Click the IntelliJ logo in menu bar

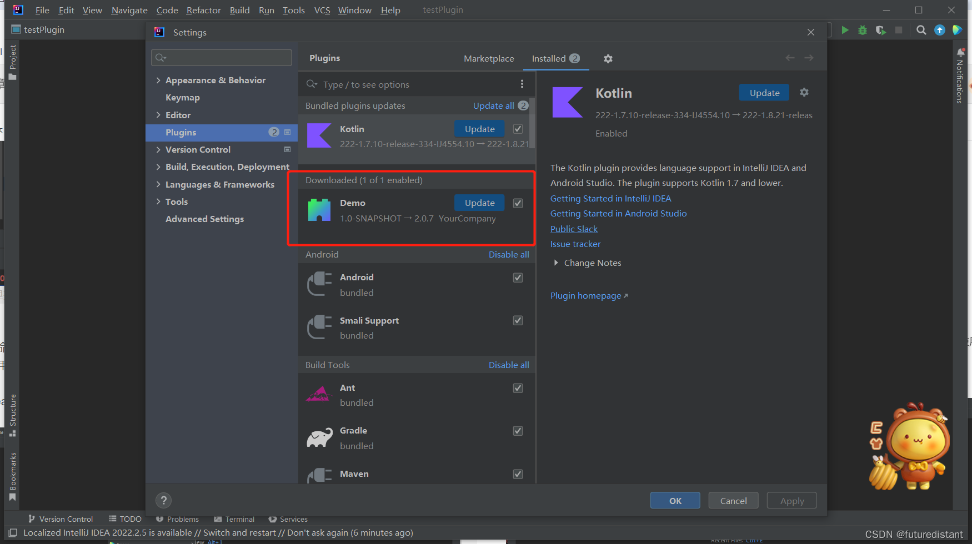18,10
